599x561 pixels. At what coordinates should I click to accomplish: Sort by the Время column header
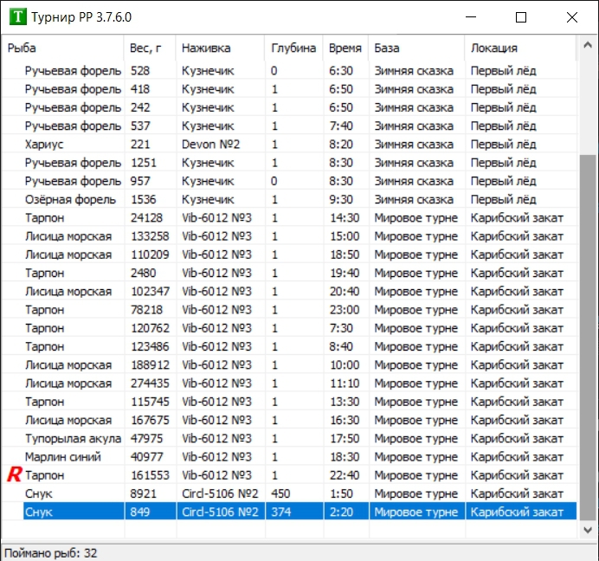click(345, 48)
